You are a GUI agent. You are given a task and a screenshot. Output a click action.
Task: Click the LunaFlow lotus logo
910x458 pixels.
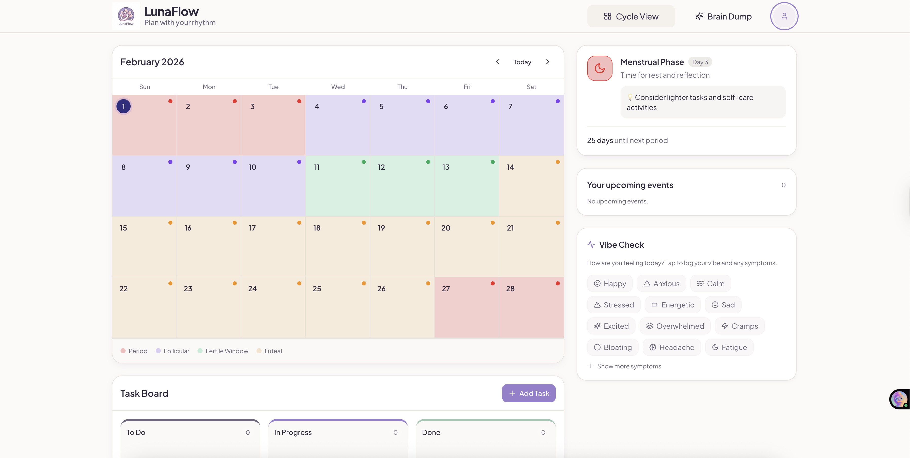point(126,16)
